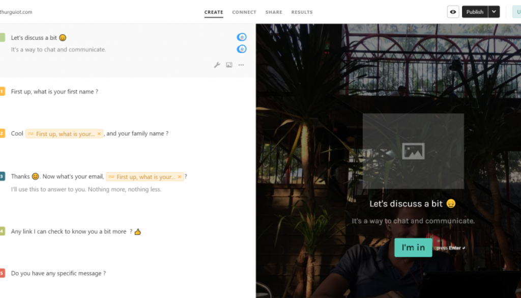This screenshot has width=521, height=298.
Task: Open welcome screen settings wrench icon
Action: (x=217, y=65)
